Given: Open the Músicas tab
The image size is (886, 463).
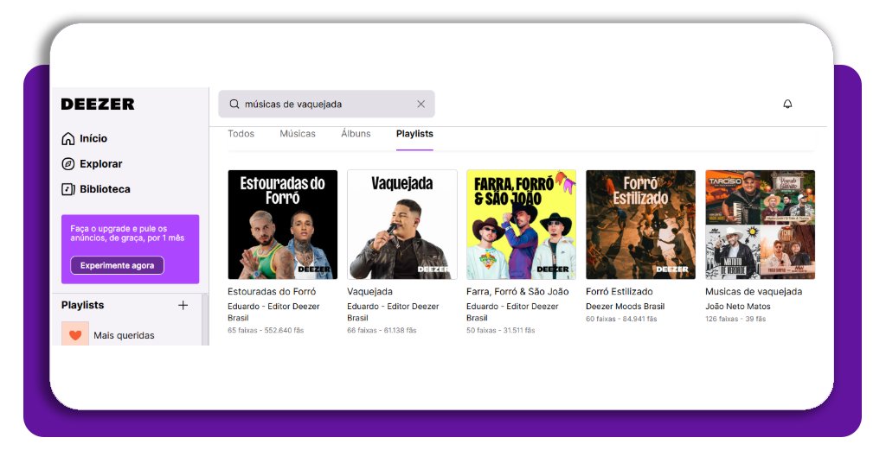Looking at the screenshot, I should pos(298,134).
